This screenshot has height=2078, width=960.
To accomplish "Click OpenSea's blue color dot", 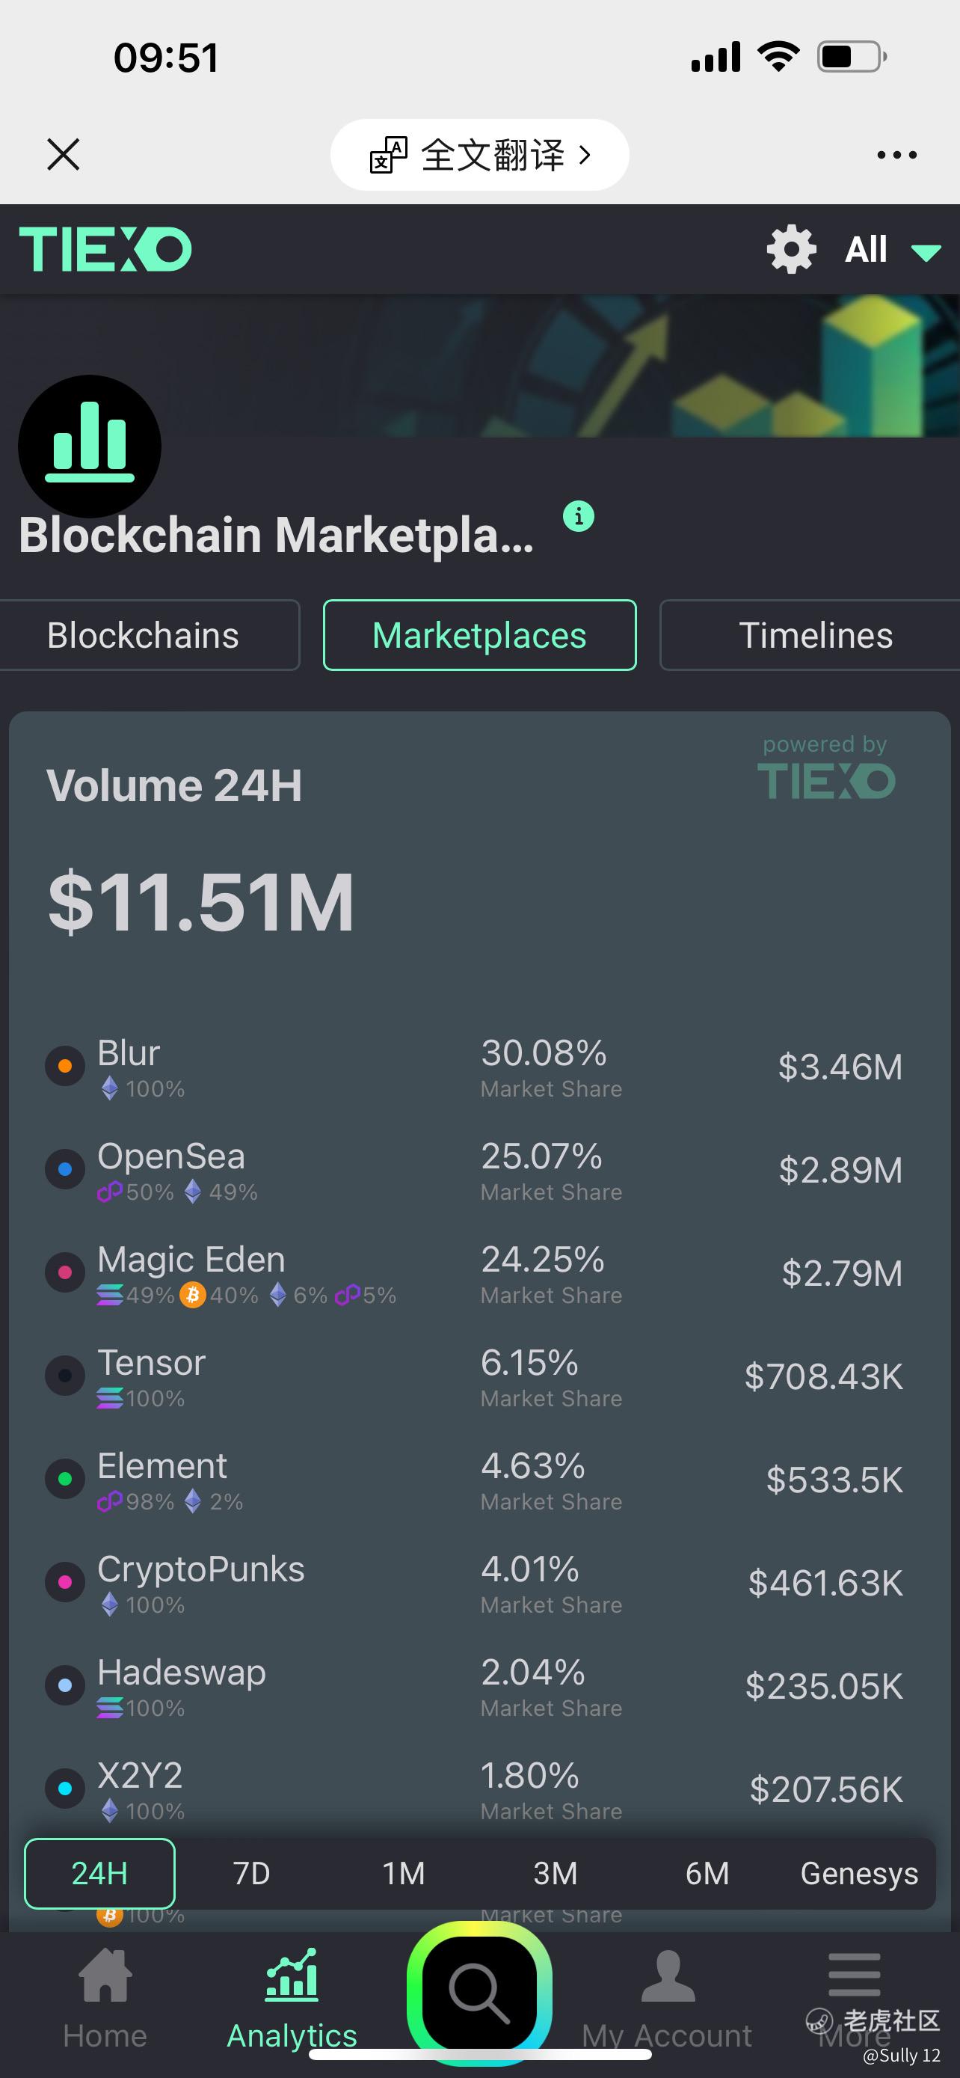I will tap(65, 1169).
